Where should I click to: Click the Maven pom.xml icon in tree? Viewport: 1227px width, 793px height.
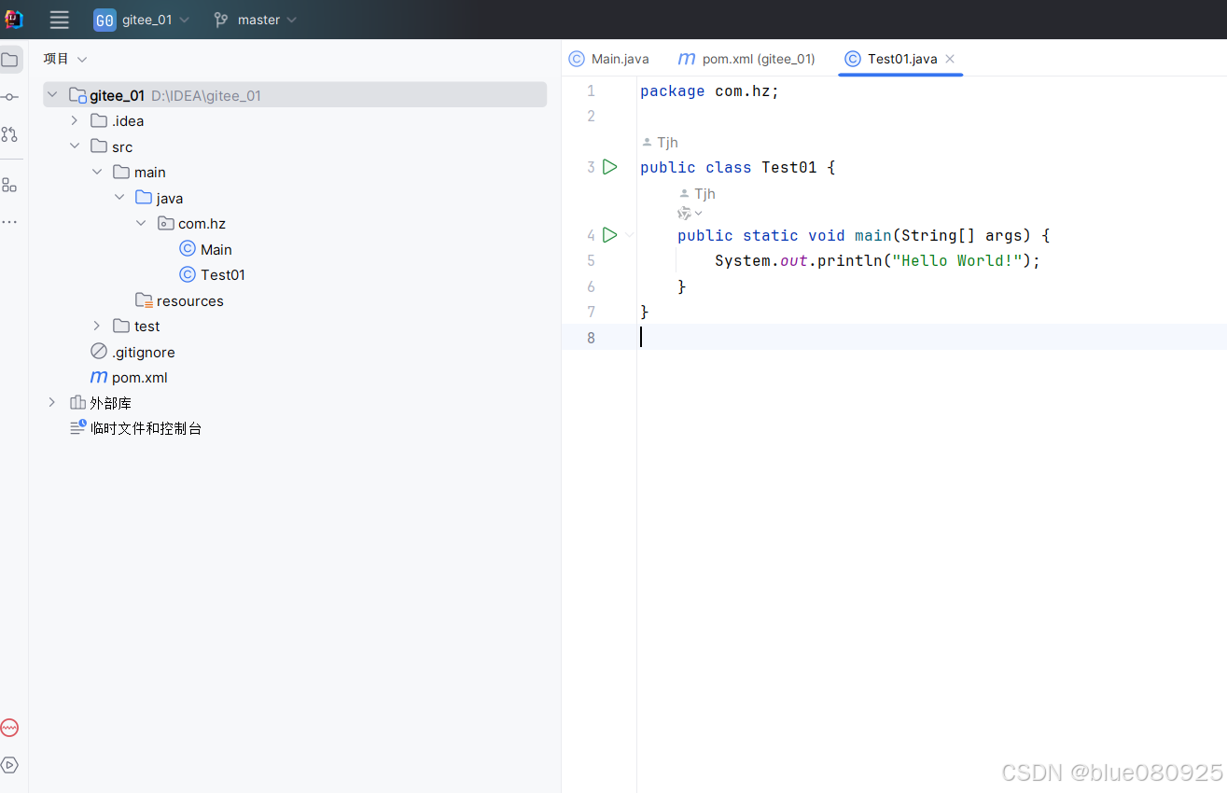(x=98, y=377)
